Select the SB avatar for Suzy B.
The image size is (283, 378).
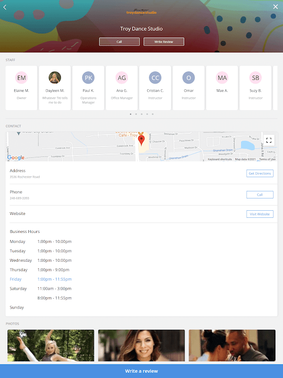coord(256,77)
